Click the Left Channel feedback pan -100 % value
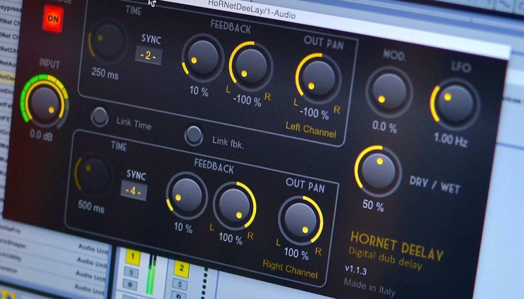 click(x=247, y=100)
